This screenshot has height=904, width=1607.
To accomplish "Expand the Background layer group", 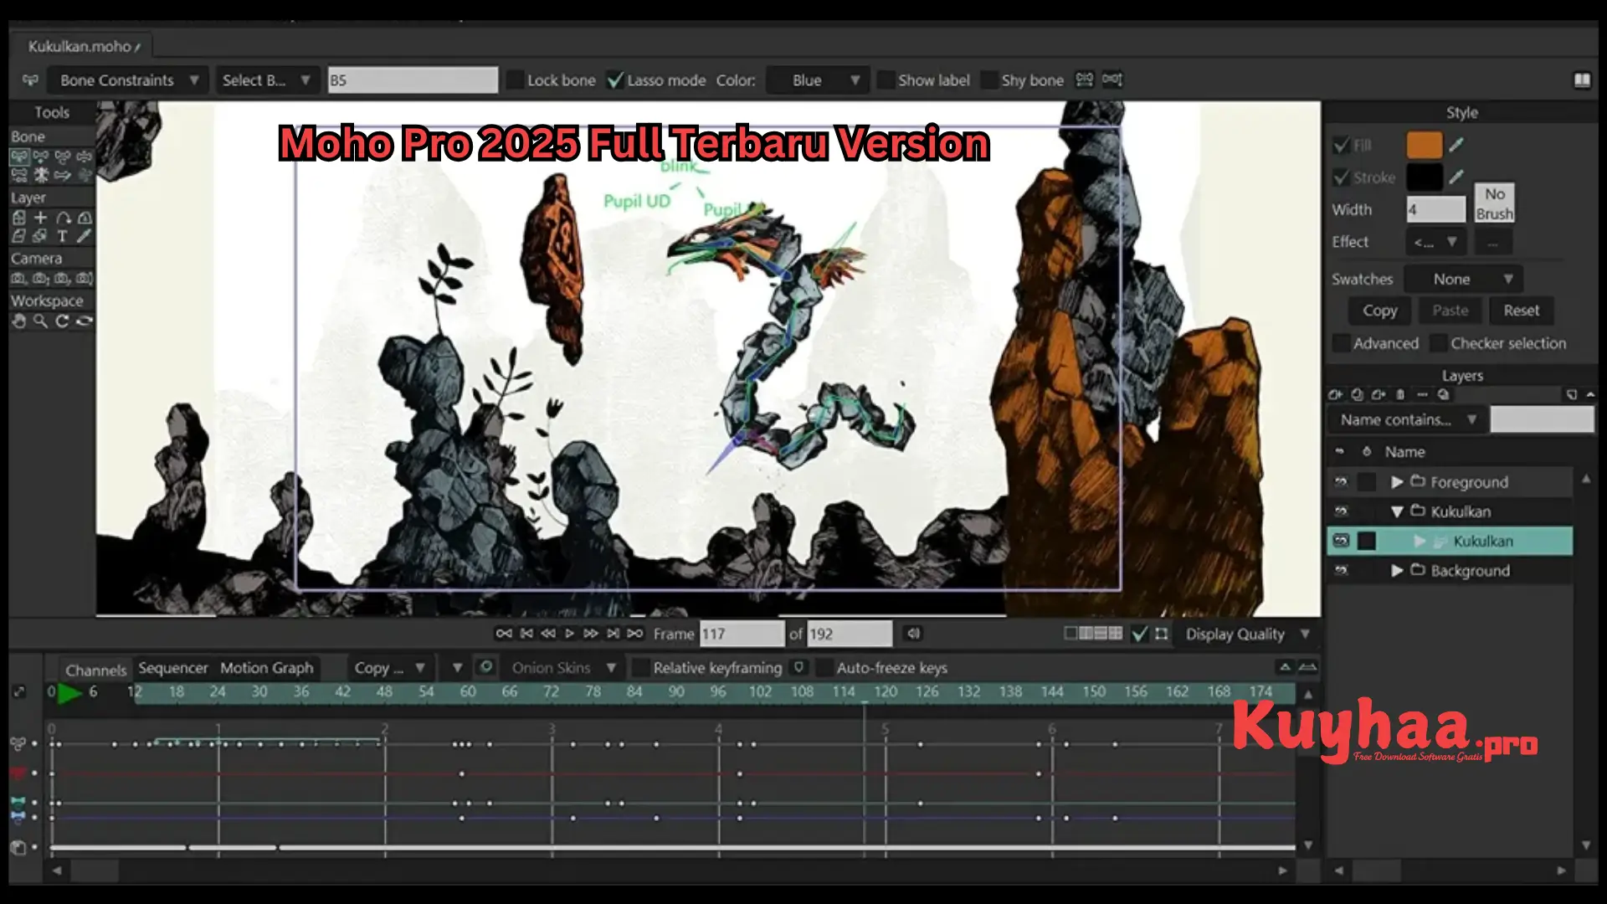I will (x=1396, y=571).
